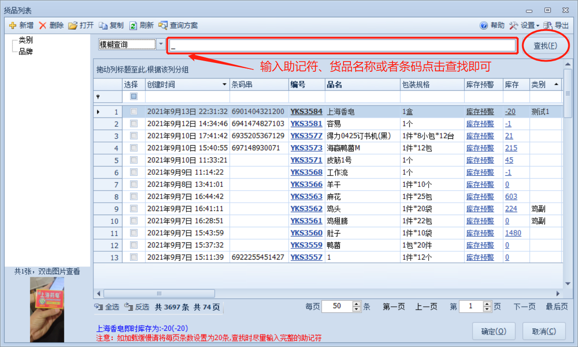Viewport: 578px width, 347px height.
Task: Go to 第一页 first page
Action: pos(394,307)
